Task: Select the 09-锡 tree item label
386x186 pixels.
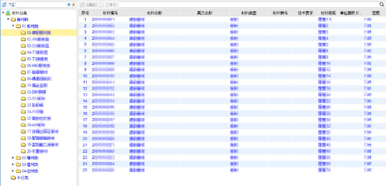Action: click(39, 79)
